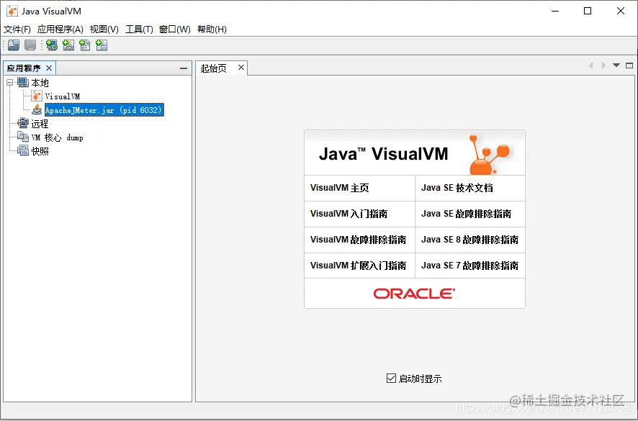Open the Java SE 8 故障排除指南 link
The width and height of the screenshot is (638, 421).
coord(470,240)
